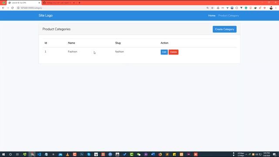Open Skype from the taskbar

pos(89,154)
